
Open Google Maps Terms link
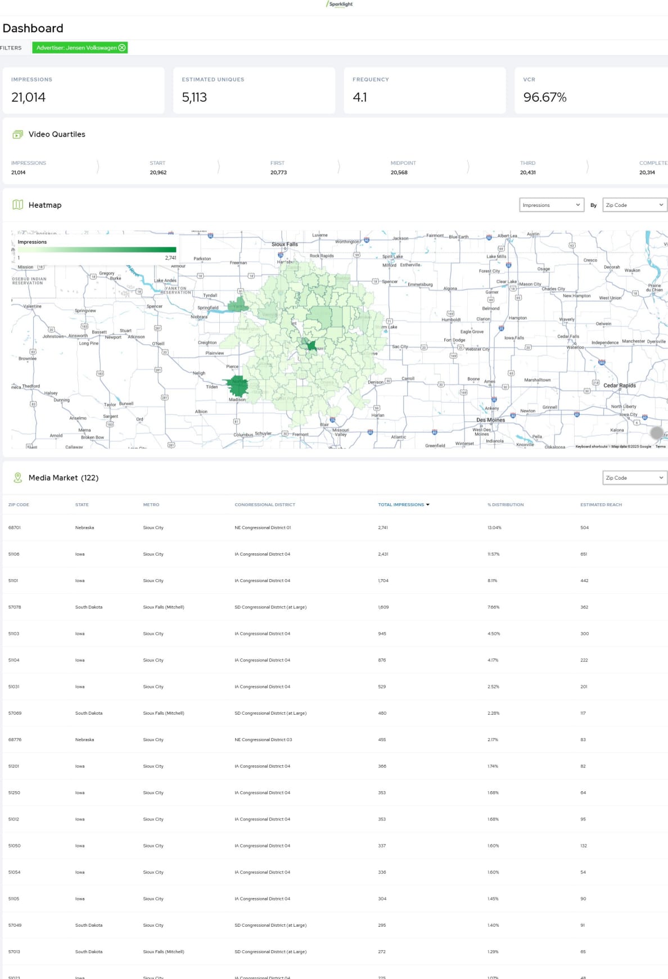[x=660, y=446]
